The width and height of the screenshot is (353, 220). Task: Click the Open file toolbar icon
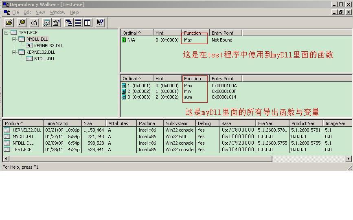tap(9, 22)
